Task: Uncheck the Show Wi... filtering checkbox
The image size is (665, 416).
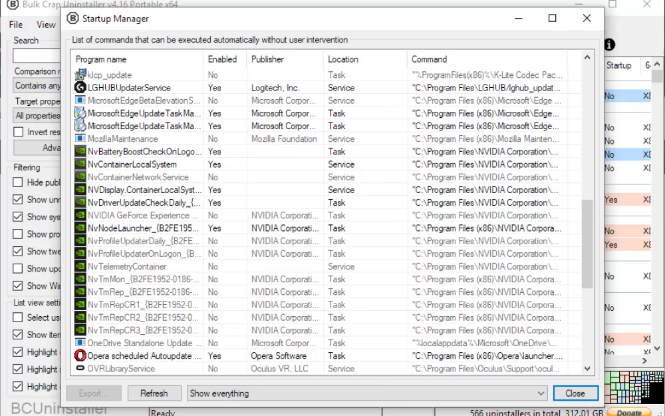Action: [18, 286]
